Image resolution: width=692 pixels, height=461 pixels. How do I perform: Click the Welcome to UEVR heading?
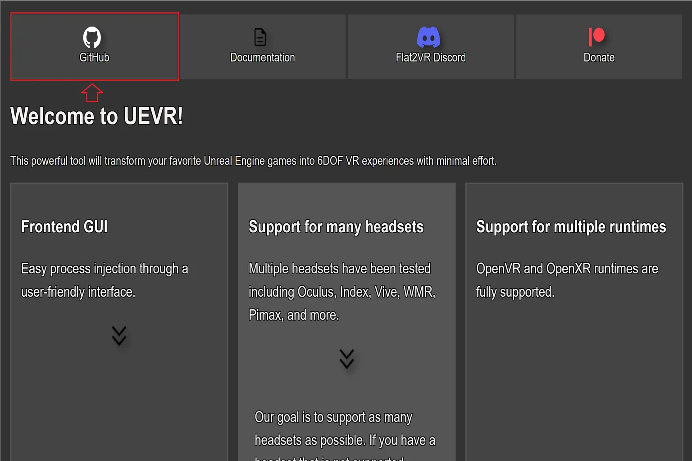point(96,116)
